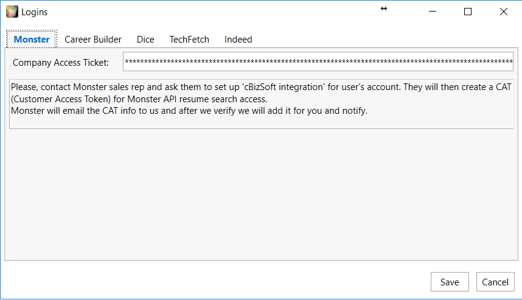Click the Company Access Ticket label
522x300 pixels.
[61, 63]
